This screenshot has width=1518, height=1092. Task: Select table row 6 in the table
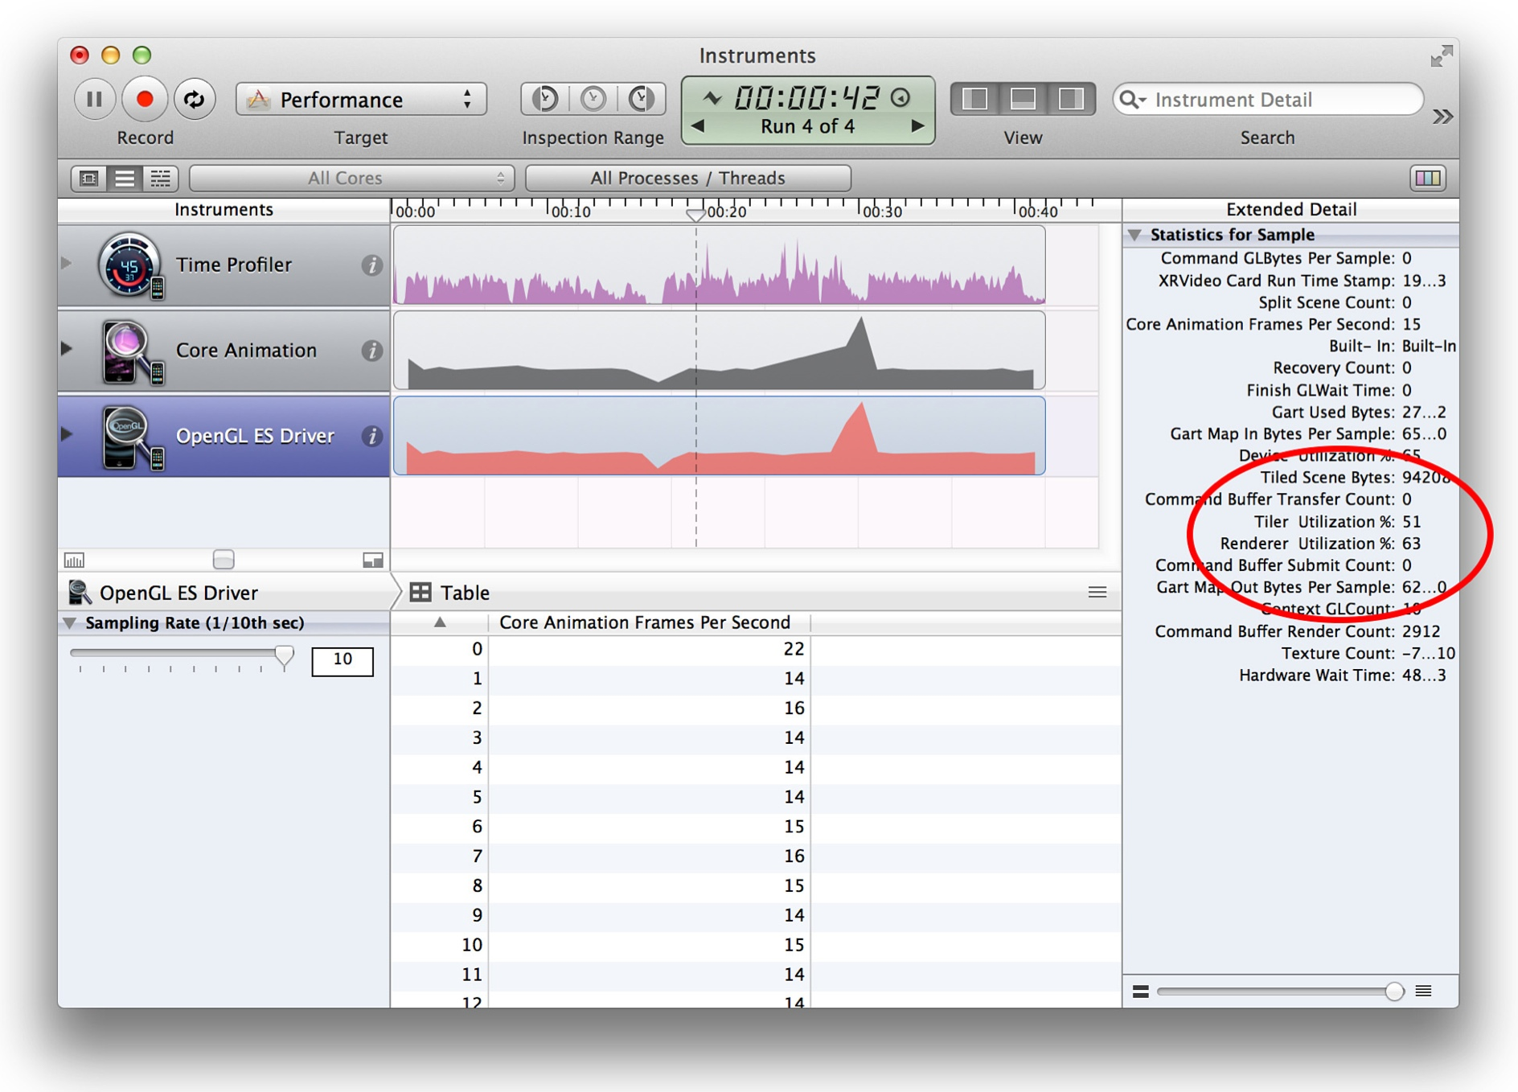(756, 827)
